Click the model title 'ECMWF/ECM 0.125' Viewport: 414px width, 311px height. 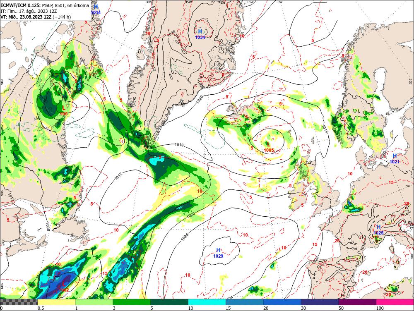click(x=21, y=5)
